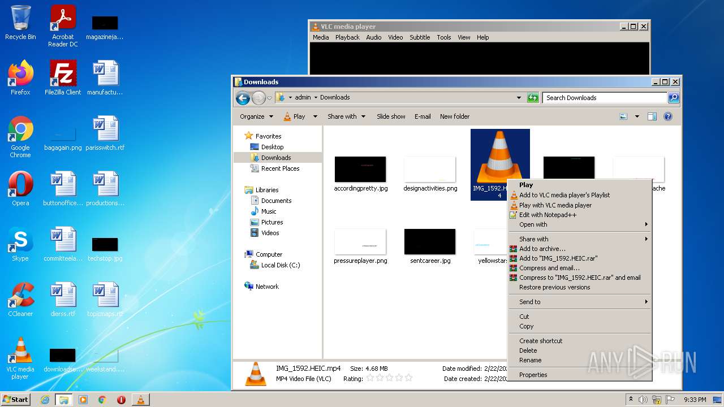This screenshot has height=407, width=724.
Task: Click volume speaker icon in system tray
Action: click(x=643, y=400)
